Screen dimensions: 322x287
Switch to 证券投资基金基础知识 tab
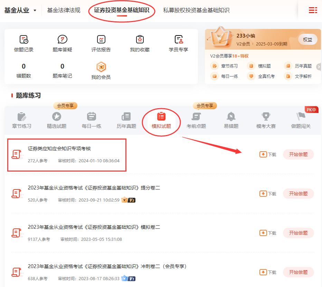tap(122, 10)
